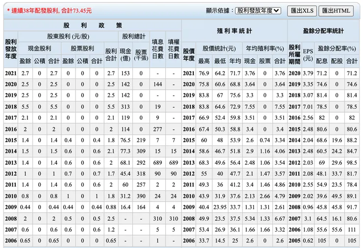Click the EPS(元) column header
Viewport: 363px width, 248px height.
(x=308, y=55)
